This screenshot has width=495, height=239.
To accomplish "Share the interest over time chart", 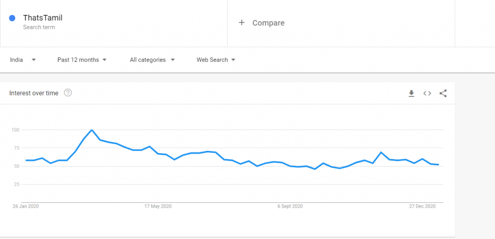I will (x=443, y=93).
